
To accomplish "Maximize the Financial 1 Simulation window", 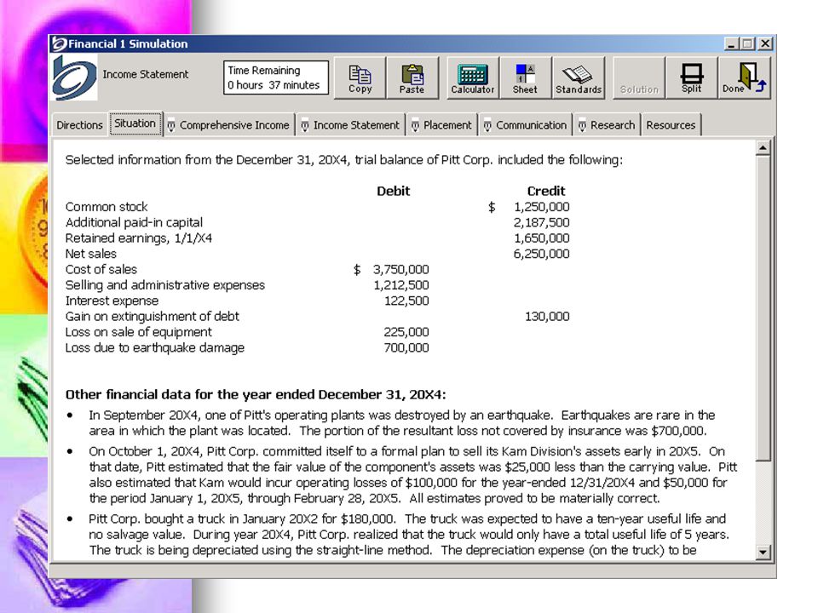I will (747, 43).
